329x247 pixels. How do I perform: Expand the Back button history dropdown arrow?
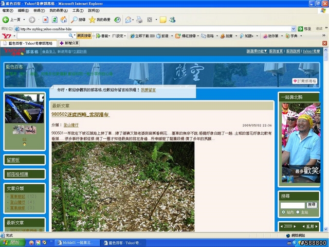[24, 20]
